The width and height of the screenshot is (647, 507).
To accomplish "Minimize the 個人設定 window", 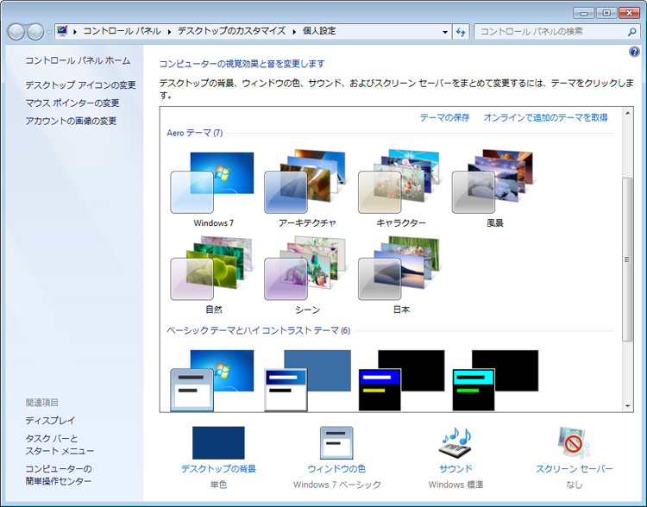I will tap(584, 13).
